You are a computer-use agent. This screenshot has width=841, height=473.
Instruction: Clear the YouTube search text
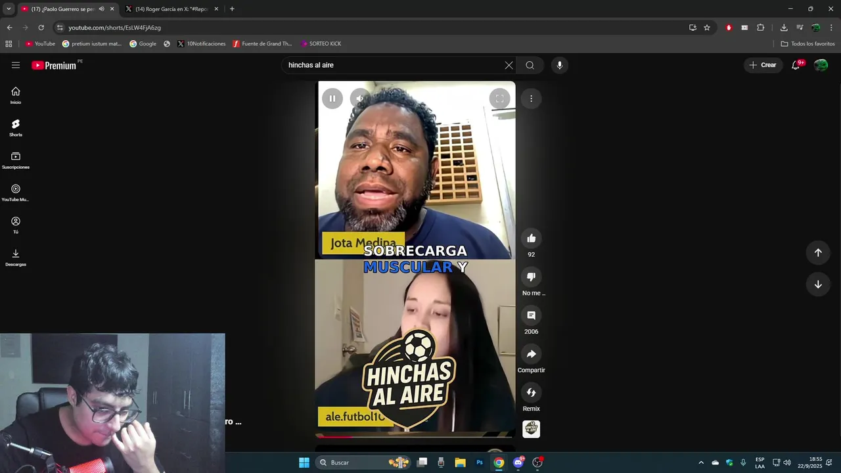[x=509, y=65]
